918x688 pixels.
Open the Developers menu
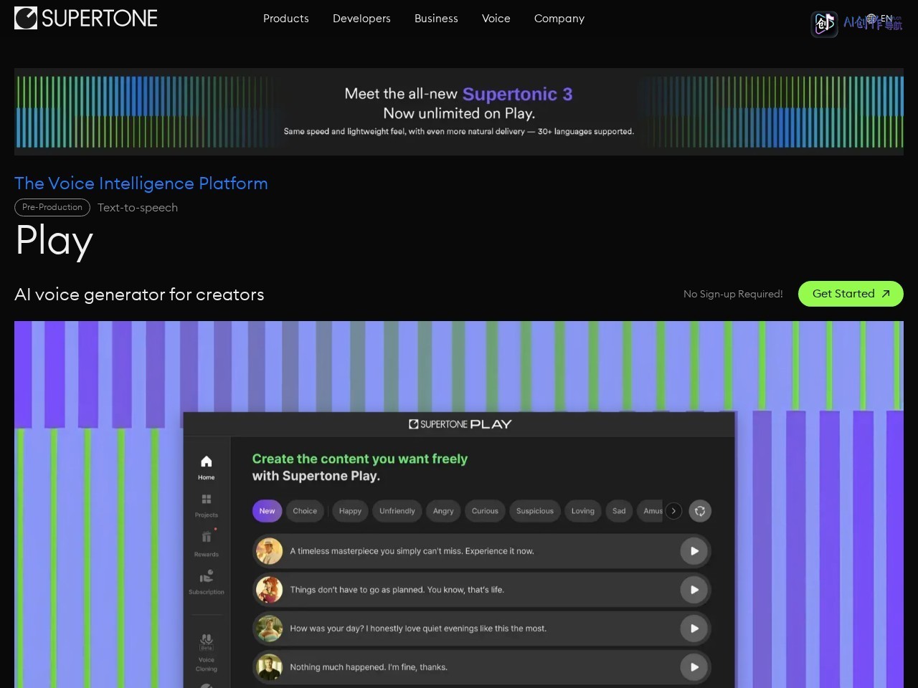pyautogui.click(x=361, y=19)
